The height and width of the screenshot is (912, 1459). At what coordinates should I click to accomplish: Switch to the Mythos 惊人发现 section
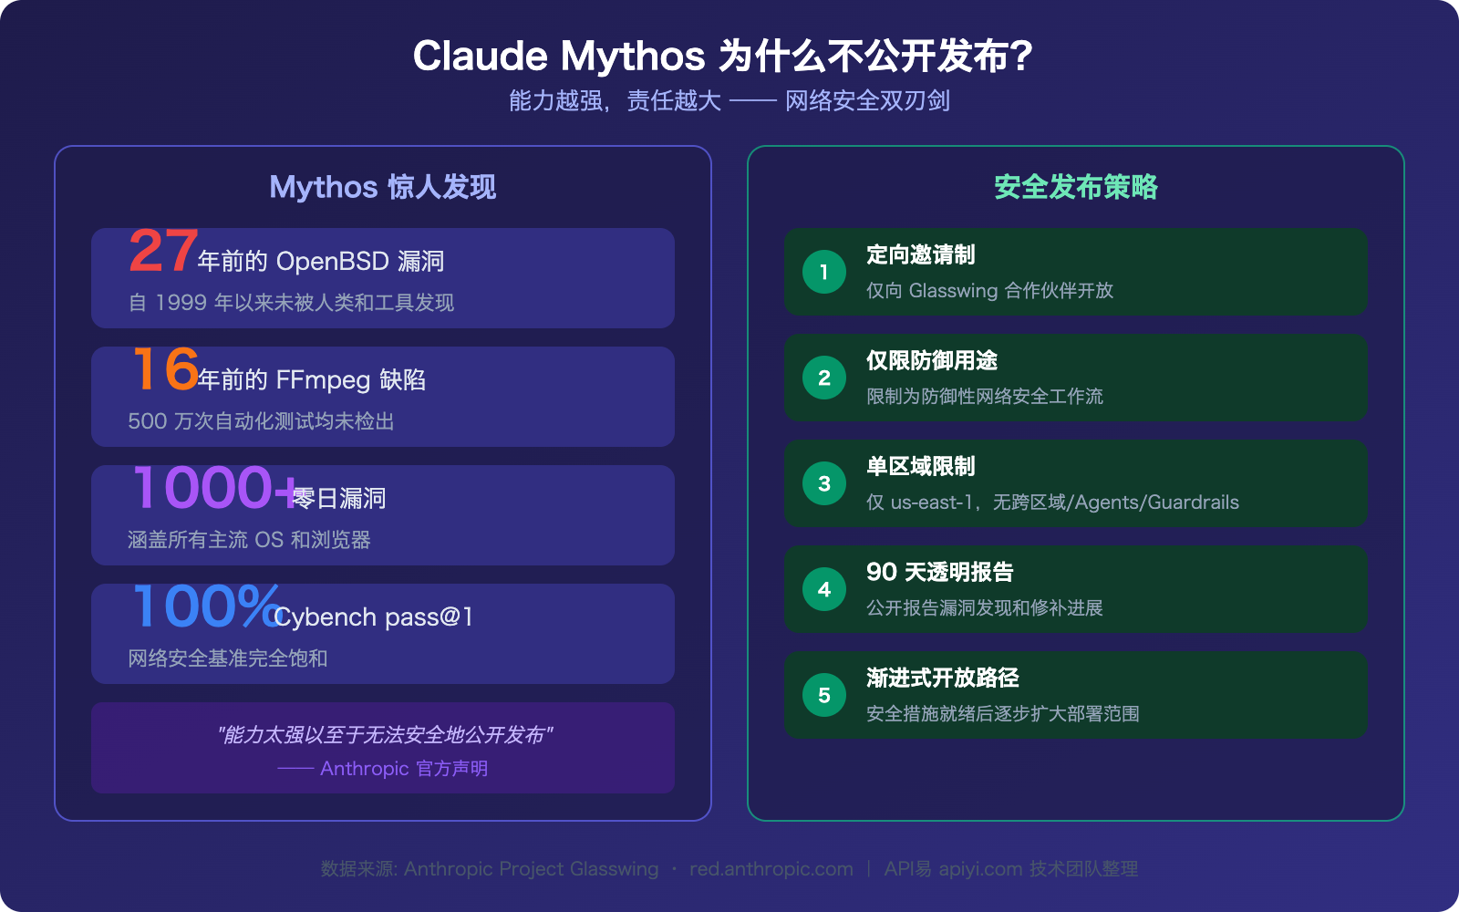pyautogui.click(x=381, y=188)
